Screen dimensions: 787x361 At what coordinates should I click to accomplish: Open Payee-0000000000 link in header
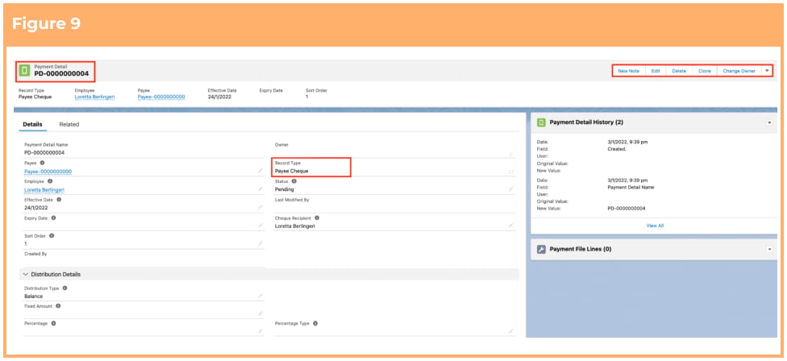pos(161,97)
